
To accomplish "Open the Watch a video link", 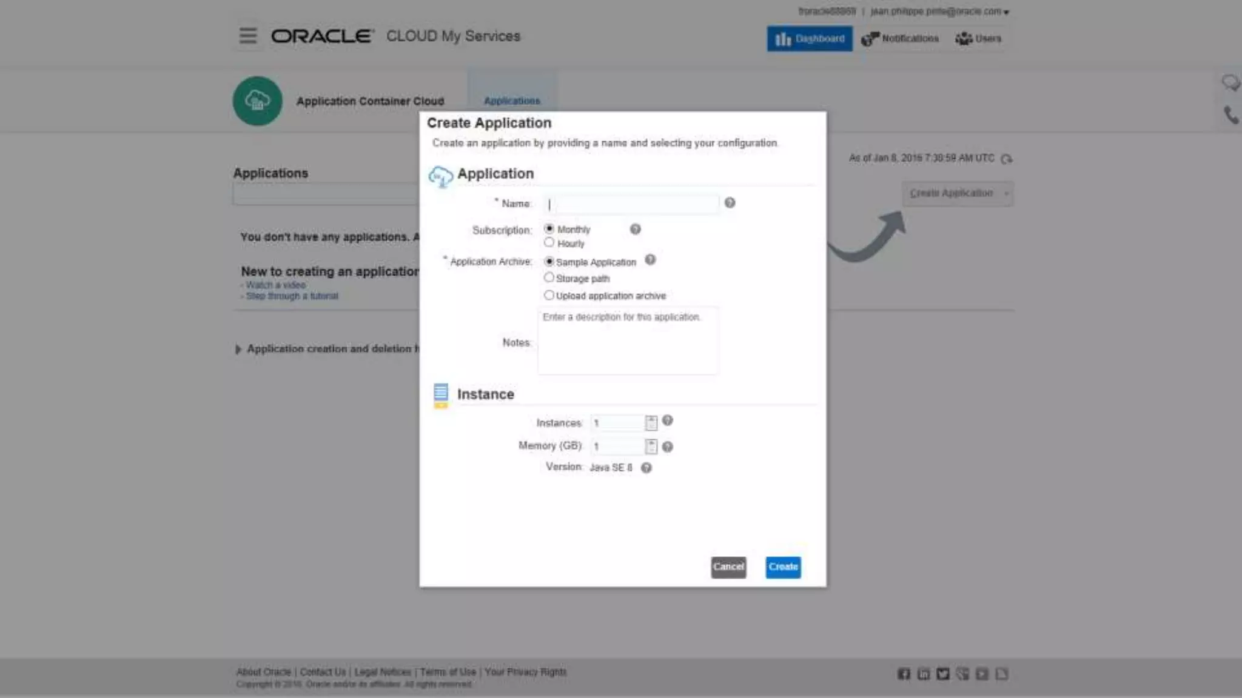I will point(276,285).
